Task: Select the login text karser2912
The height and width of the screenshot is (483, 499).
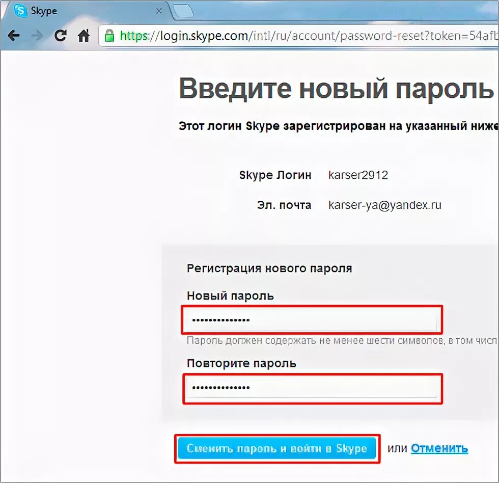Action: (358, 175)
